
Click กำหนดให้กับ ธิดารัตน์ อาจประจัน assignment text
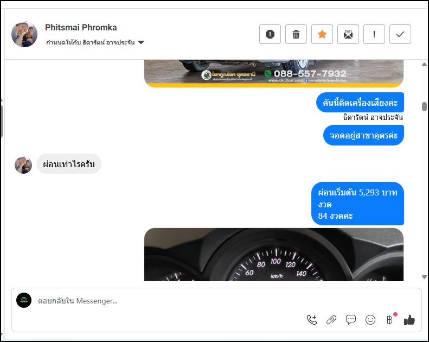click(x=90, y=42)
